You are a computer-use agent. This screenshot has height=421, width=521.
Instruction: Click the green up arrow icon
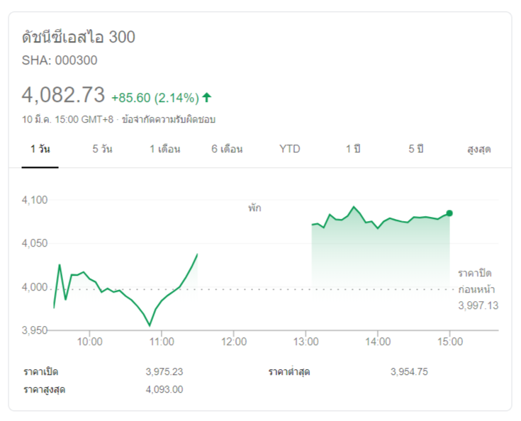click(207, 97)
